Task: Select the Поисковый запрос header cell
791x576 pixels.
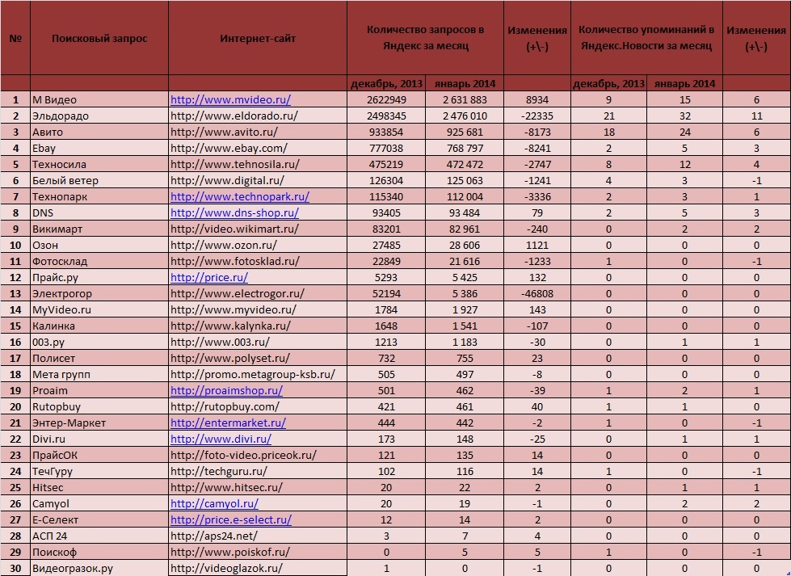Action: pyautogui.click(x=99, y=38)
